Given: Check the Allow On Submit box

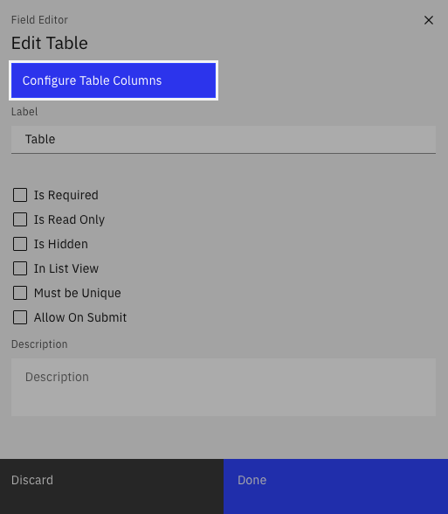Looking at the screenshot, I should point(20,317).
